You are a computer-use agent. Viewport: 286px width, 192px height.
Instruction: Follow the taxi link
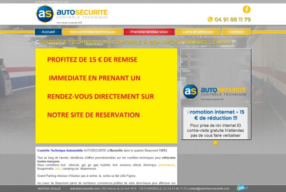click(x=58, y=168)
